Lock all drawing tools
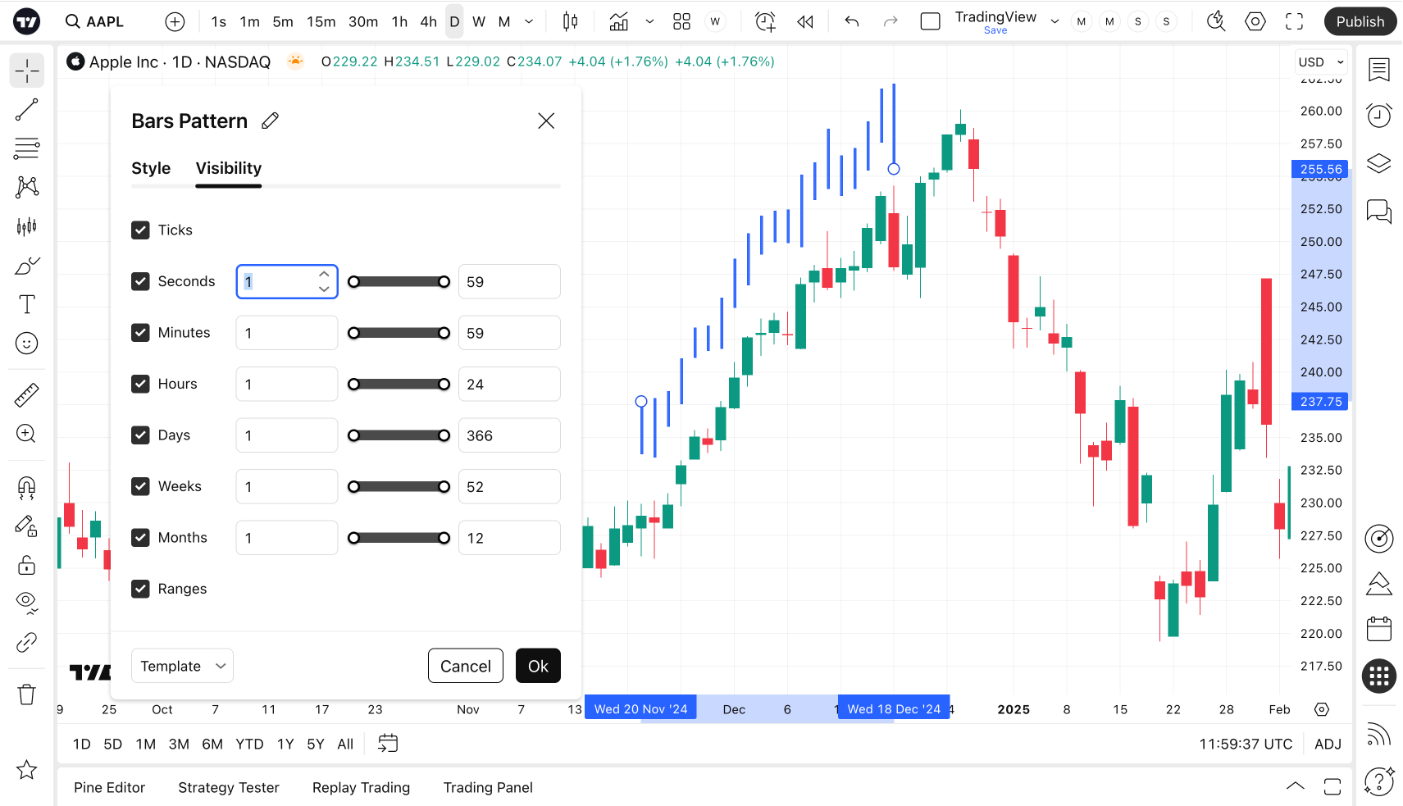Viewport: 1403px width, 806px height. (x=26, y=565)
